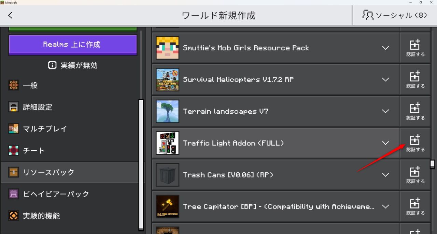Switch to the マルチプレイ tab
The image size is (437, 234).
coord(70,129)
